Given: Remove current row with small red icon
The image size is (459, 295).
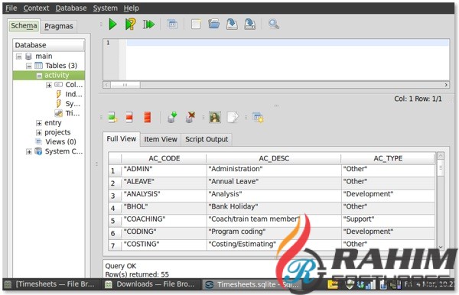Looking at the screenshot, I should tap(129, 117).
